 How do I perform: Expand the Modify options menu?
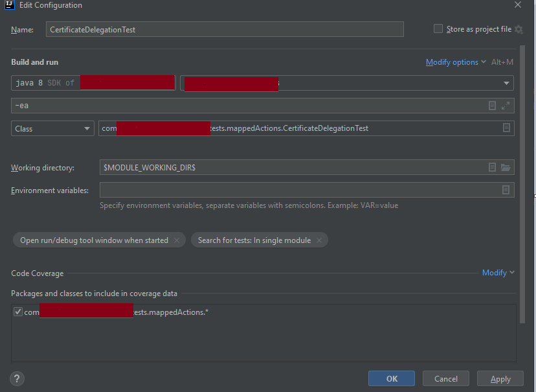(x=454, y=62)
